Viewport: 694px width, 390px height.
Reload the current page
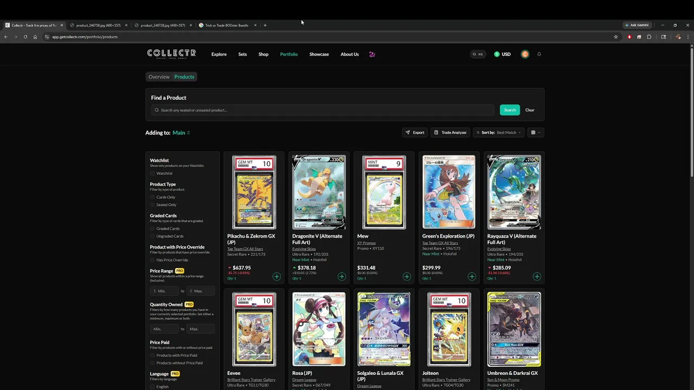(25, 37)
